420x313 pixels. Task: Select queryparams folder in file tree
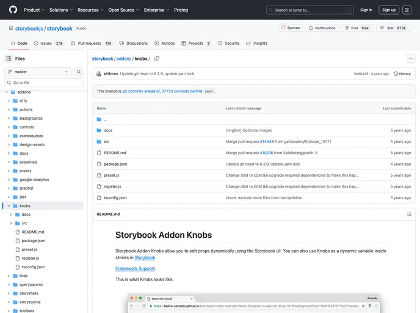point(31,284)
